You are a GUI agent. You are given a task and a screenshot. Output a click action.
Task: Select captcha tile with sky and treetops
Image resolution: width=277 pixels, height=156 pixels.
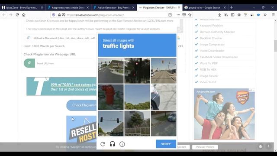[x=137, y=97]
